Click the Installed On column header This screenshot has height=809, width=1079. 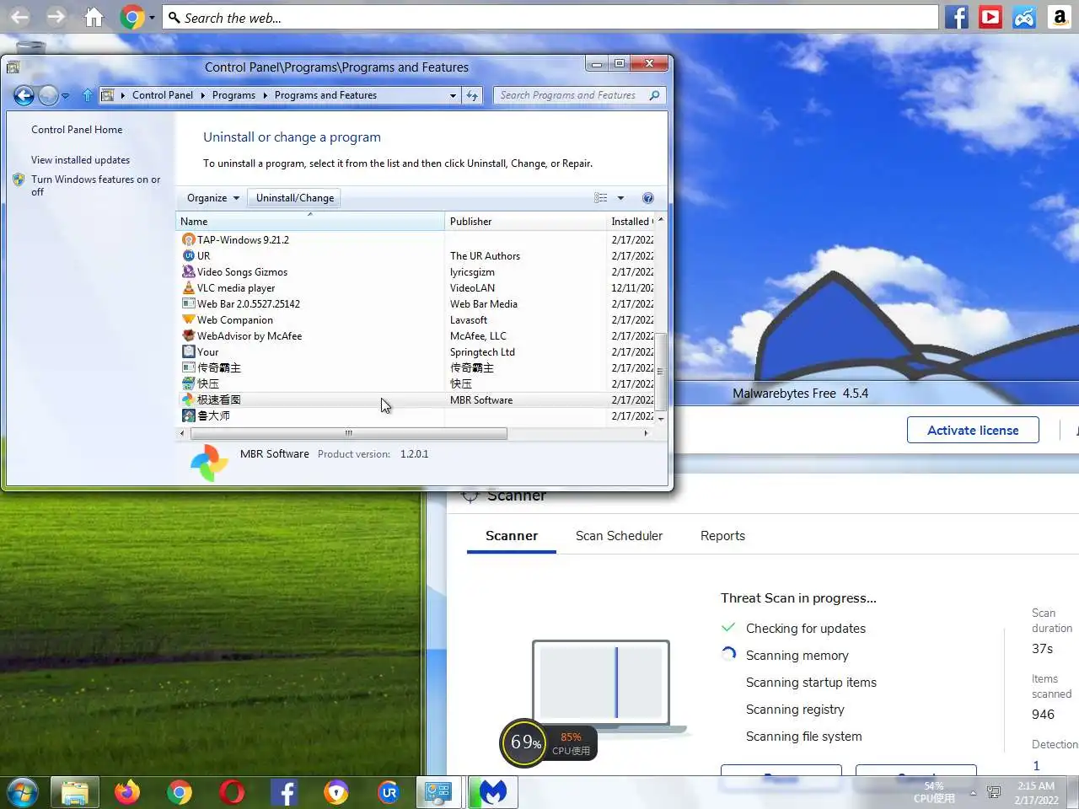[x=631, y=222]
